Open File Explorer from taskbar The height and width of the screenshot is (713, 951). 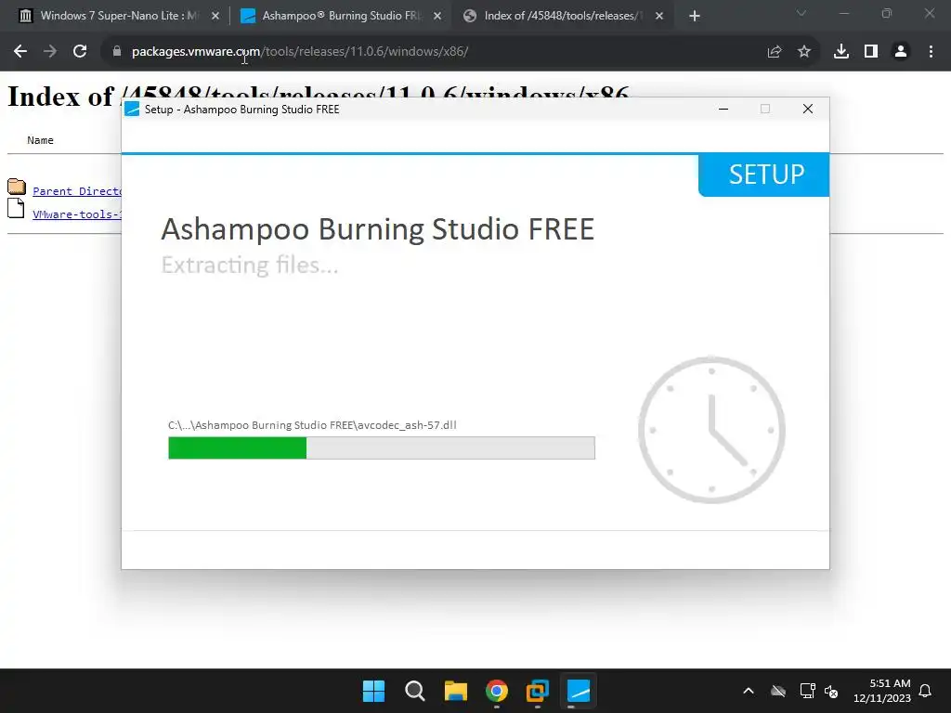455,691
